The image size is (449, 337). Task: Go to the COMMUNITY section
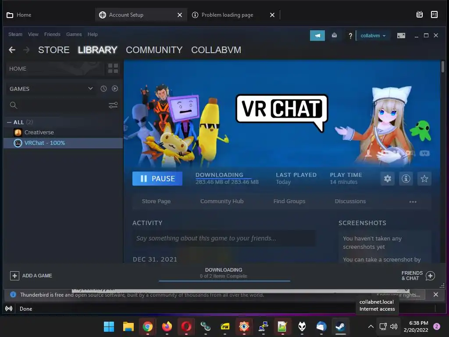(x=154, y=50)
